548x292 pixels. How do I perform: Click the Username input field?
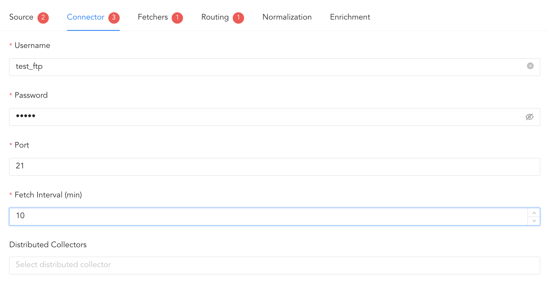tap(268, 67)
